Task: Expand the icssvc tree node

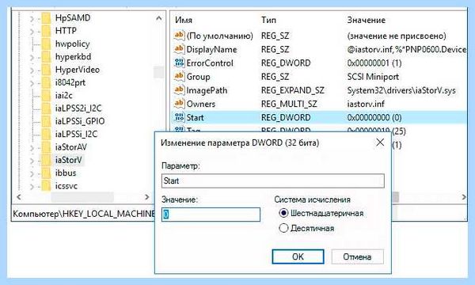Action: (32, 187)
